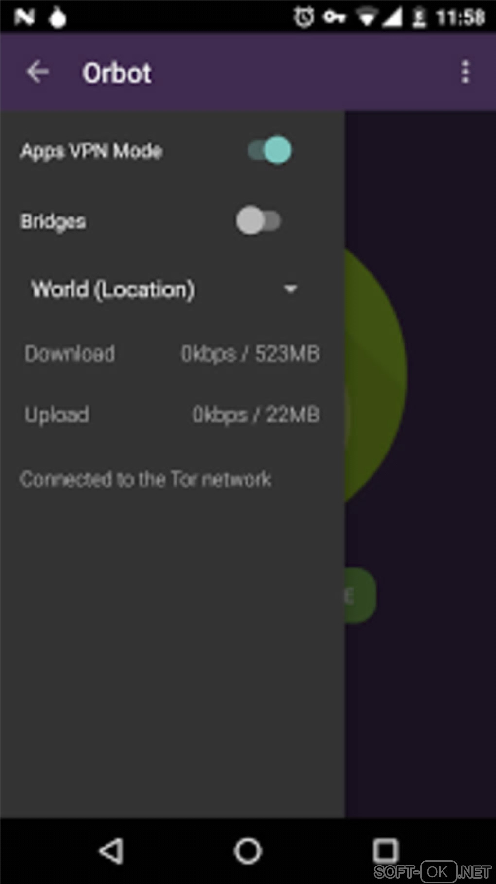The image size is (496, 884).
Task: Tap the N notification icon in status bar
Action: [x=24, y=18]
